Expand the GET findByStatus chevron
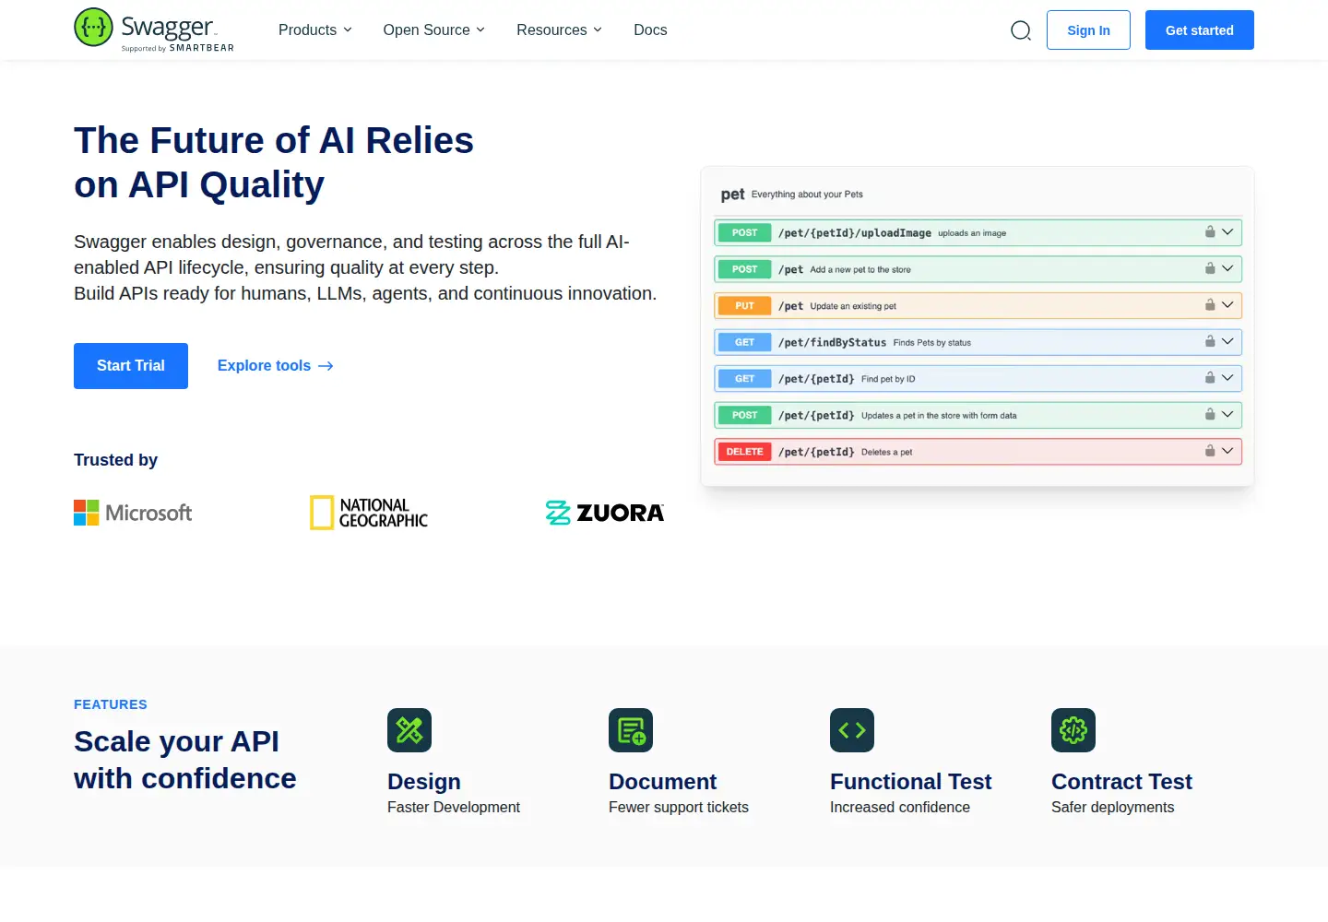The height and width of the screenshot is (922, 1328). (1227, 342)
